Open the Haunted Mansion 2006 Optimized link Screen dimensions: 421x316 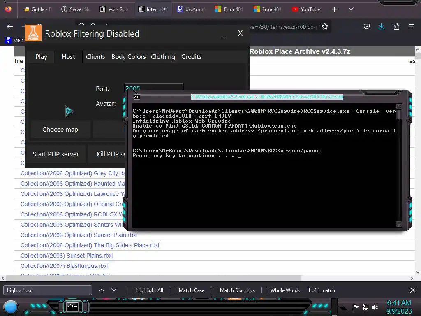73,184
